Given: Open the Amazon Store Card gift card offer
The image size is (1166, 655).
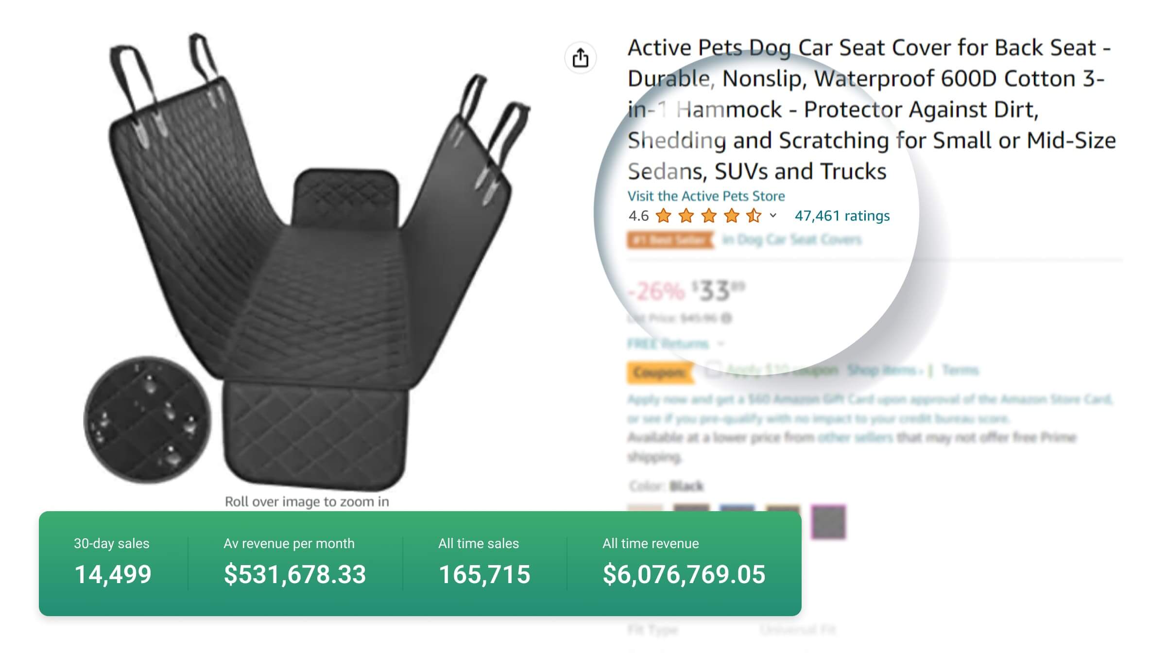Looking at the screenshot, I should coord(870,399).
